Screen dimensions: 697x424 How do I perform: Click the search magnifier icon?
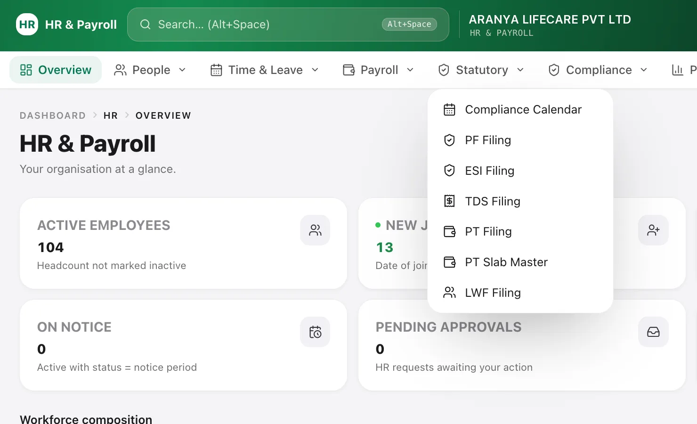point(146,24)
